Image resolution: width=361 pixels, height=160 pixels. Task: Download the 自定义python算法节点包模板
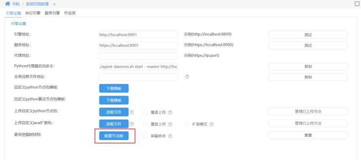(114, 100)
